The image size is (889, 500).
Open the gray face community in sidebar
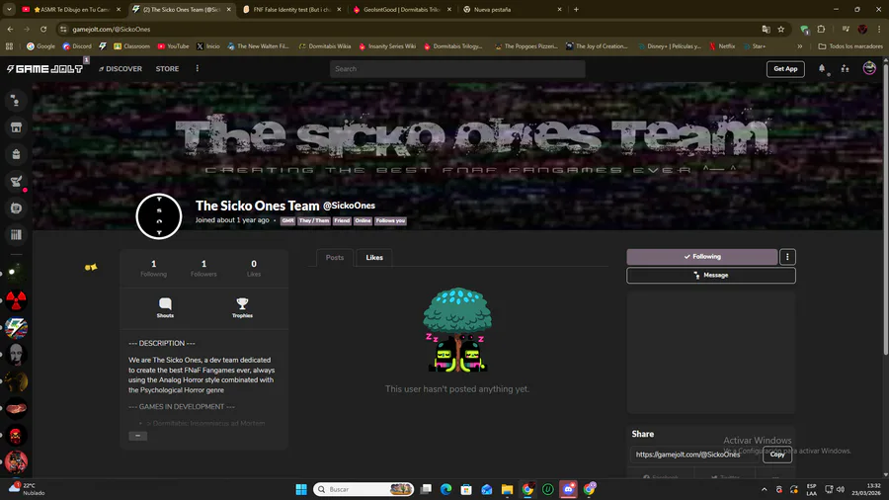(x=16, y=355)
